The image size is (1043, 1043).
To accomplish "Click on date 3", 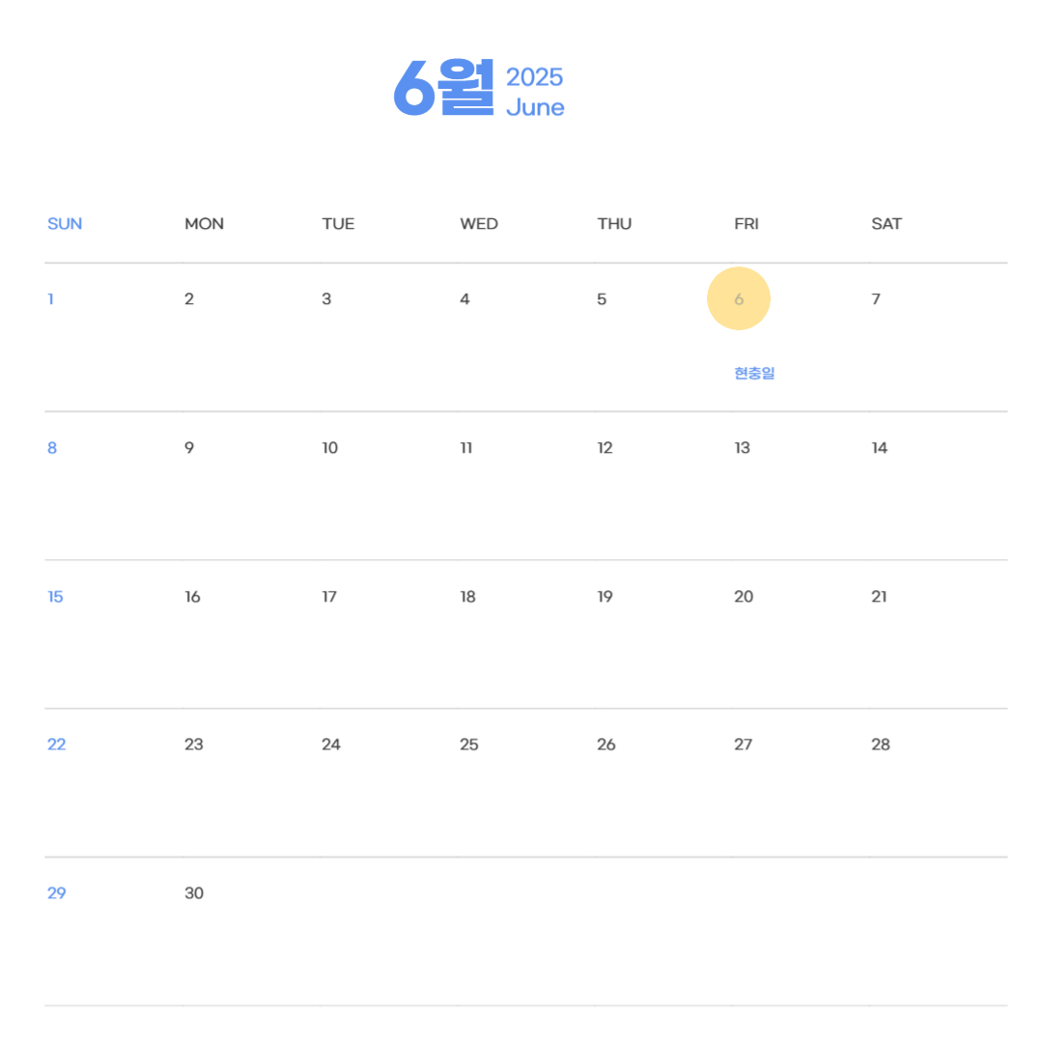I will [x=326, y=299].
